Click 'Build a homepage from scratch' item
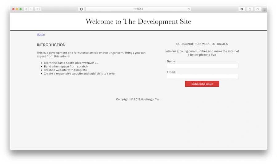This screenshot has width=277, height=164. coord(66,66)
